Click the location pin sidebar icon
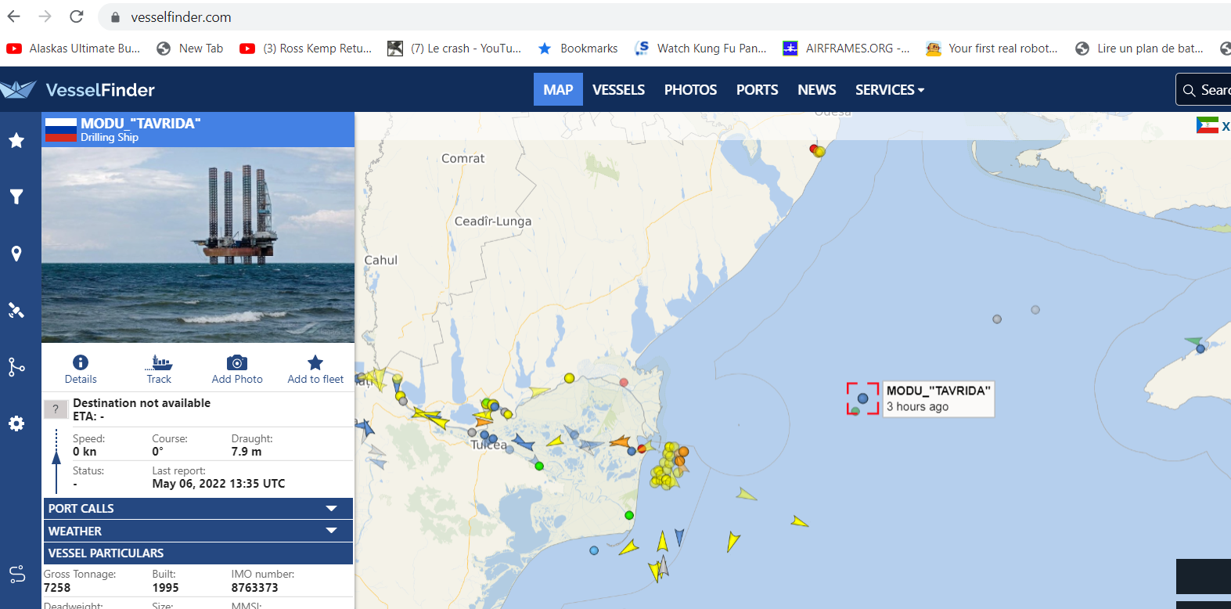This screenshot has width=1231, height=609. click(x=16, y=254)
